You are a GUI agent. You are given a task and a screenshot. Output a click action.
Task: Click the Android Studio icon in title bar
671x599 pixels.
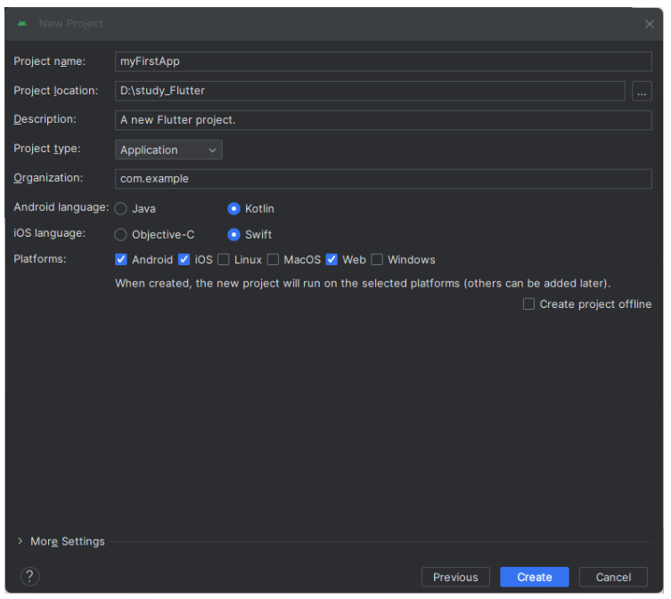(x=22, y=23)
